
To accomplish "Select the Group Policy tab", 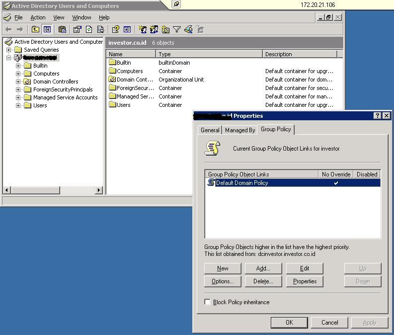I will pyautogui.click(x=276, y=129).
